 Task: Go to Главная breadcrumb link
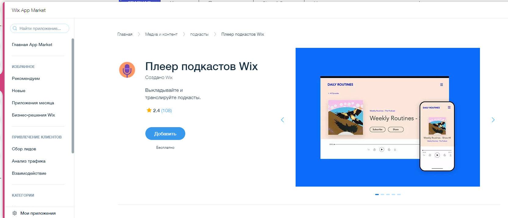click(x=125, y=34)
